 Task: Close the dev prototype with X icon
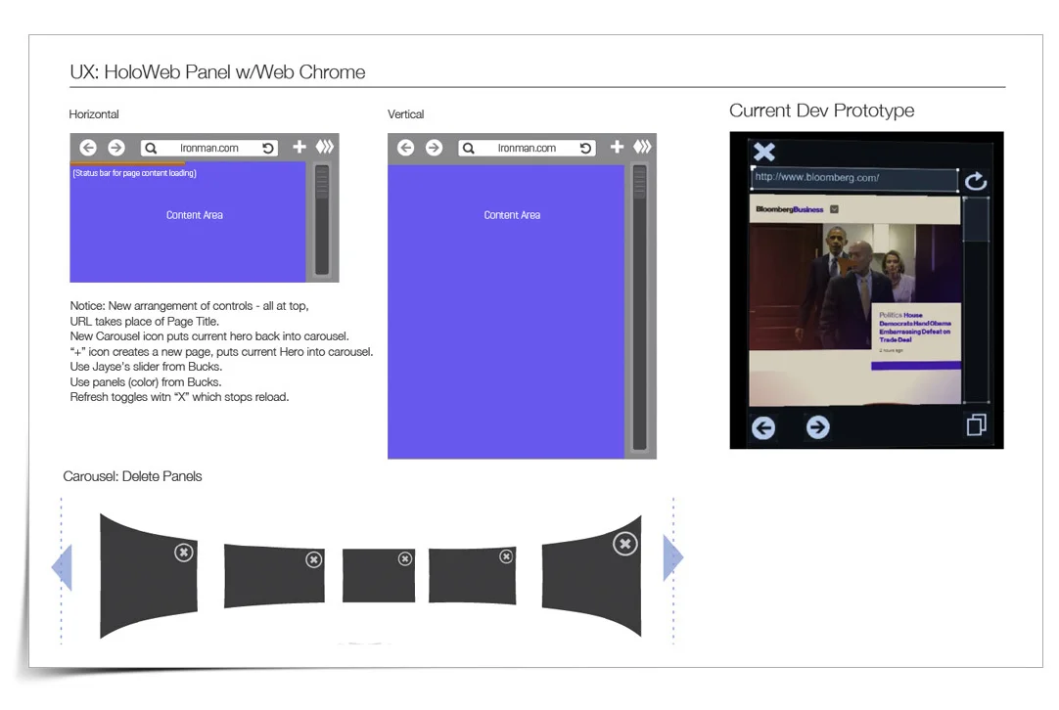pos(764,152)
